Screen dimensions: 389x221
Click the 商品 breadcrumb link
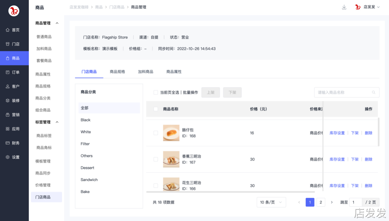[99, 7]
